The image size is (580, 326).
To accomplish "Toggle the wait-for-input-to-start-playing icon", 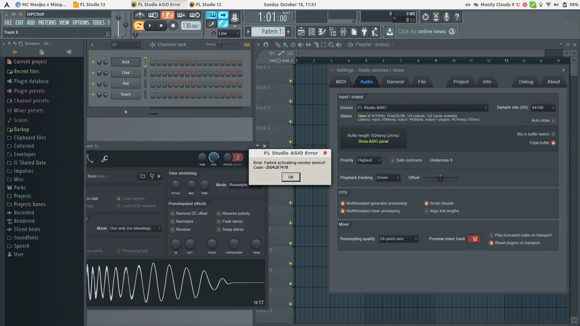I will tap(153, 15).
